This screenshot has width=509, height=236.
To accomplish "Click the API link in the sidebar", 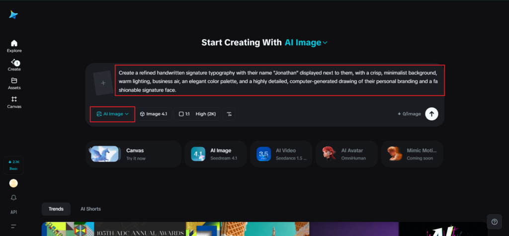I will [x=14, y=212].
